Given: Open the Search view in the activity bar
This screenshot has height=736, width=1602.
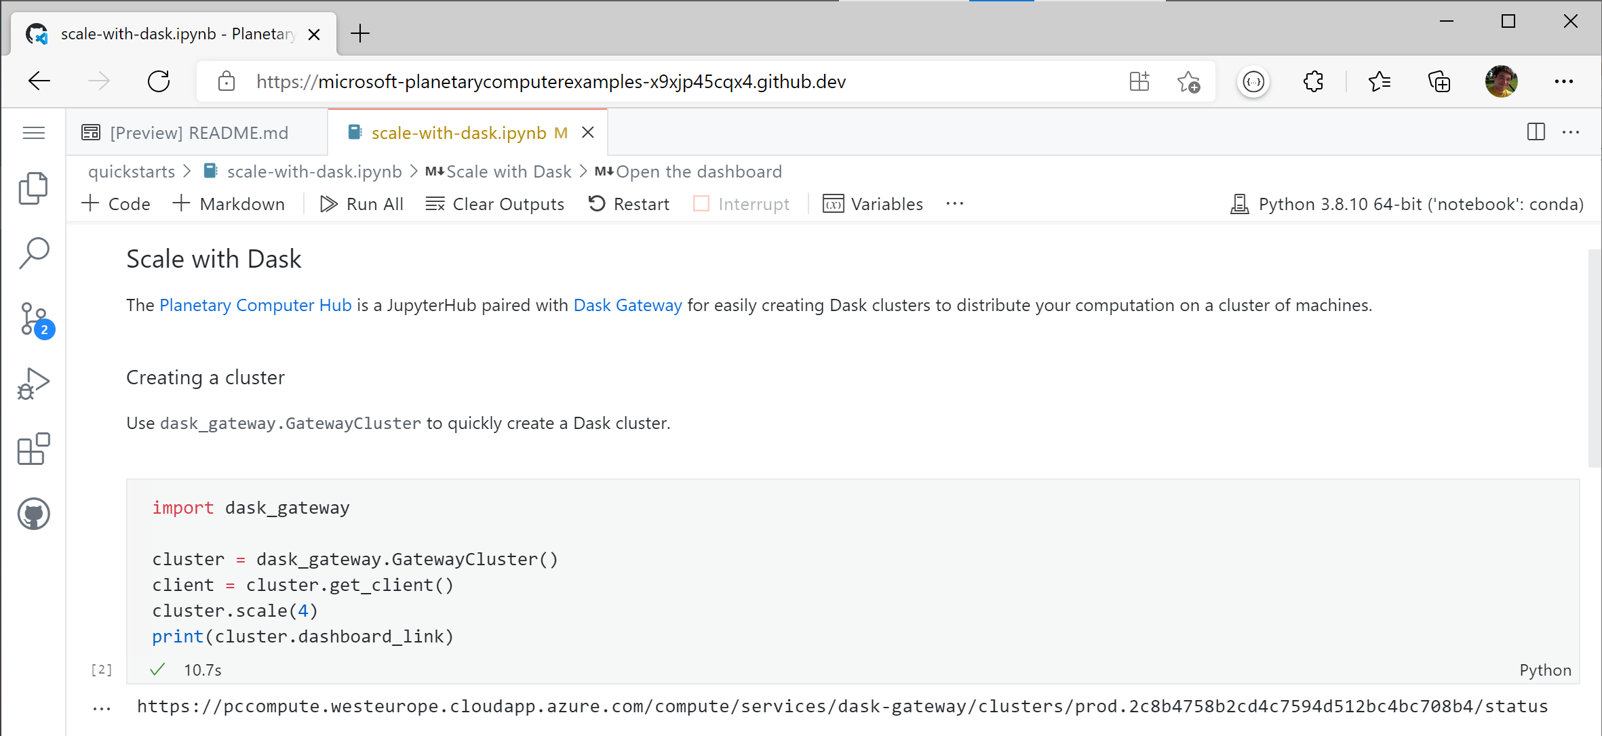Looking at the screenshot, I should (x=33, y=251).
